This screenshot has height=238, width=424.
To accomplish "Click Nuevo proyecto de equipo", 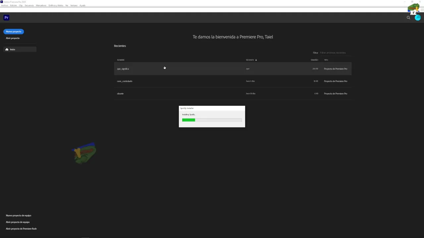I will pos(19,216).
